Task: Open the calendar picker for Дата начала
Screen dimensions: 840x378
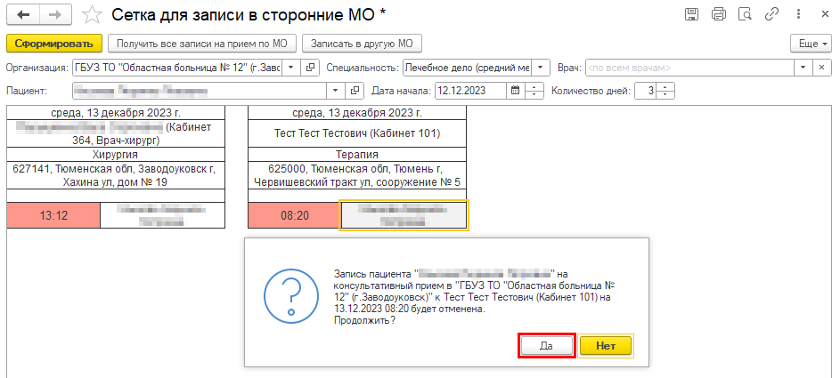Action: 516,91
